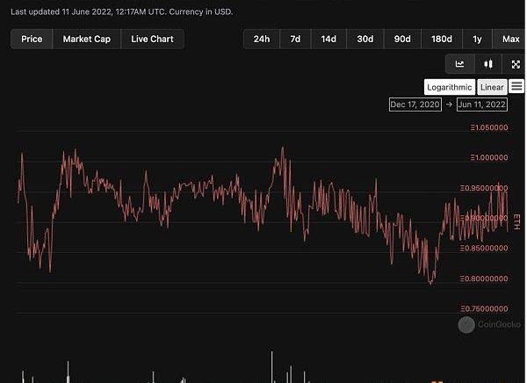Set range to 90d
527x383 pixels.
click(401, 40)
